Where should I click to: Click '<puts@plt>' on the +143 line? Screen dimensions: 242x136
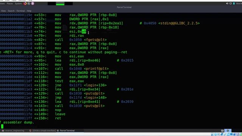[94, 106]
